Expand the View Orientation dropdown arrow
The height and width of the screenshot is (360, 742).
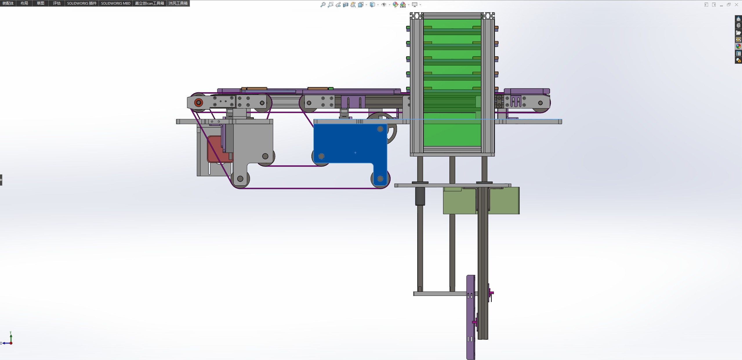tap(366, 5)
